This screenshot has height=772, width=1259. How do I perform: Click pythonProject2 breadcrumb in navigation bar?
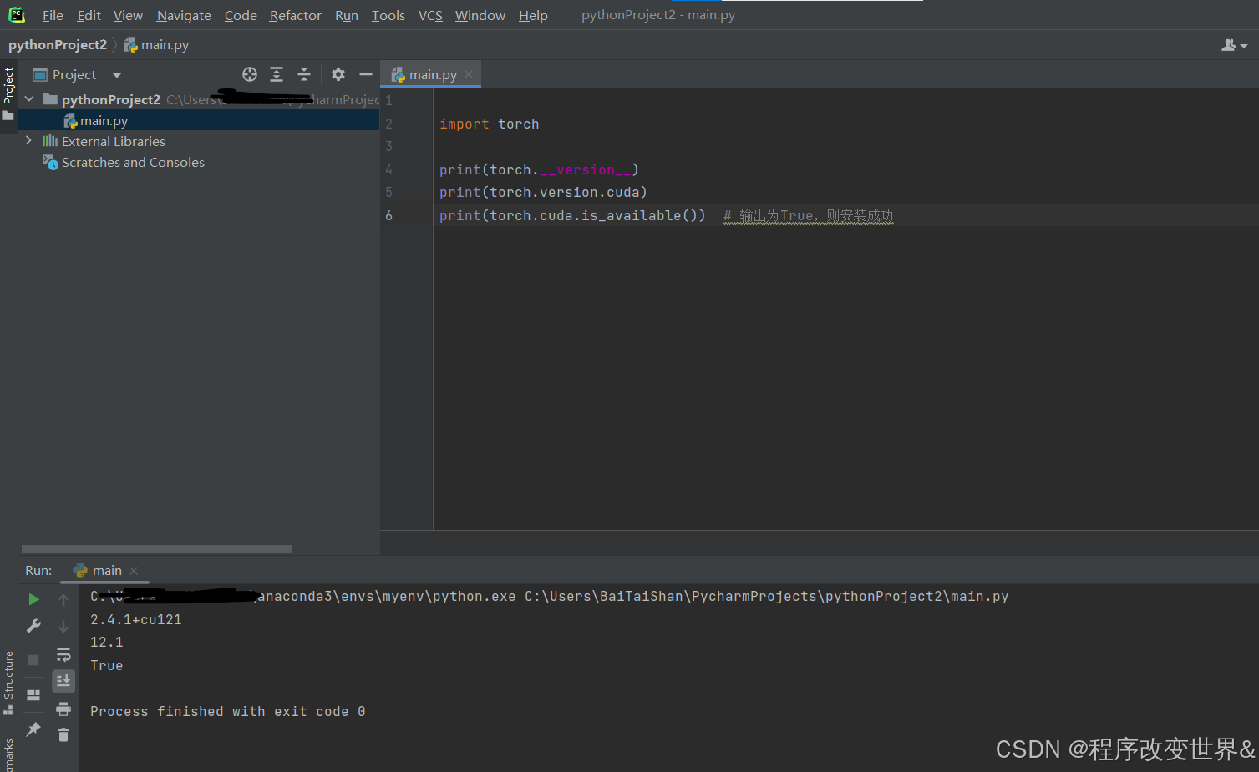pyautogui.click(x=58, y=44)
